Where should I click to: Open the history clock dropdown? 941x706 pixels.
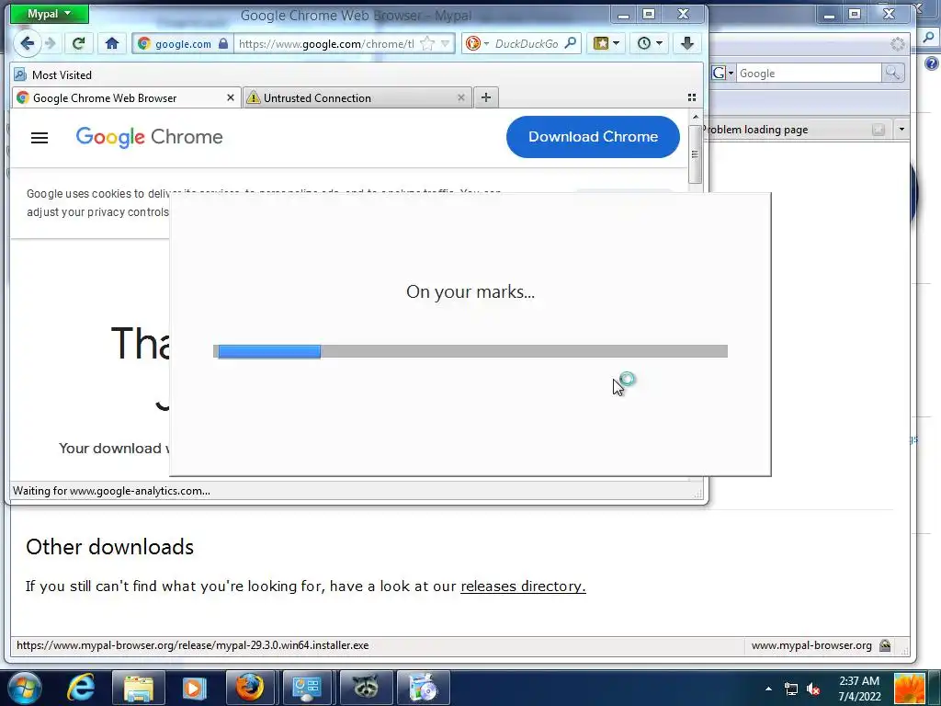[650, 43]
